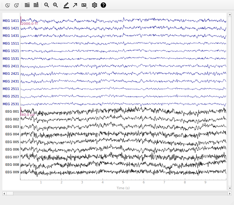Select channel label MEG 1411
This screenshot has width=234, height=205.
pyautogui.click(x=11, y=21)
